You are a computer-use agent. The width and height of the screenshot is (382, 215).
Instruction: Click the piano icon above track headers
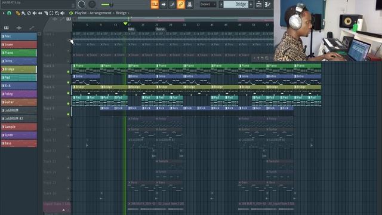(69, 19)
